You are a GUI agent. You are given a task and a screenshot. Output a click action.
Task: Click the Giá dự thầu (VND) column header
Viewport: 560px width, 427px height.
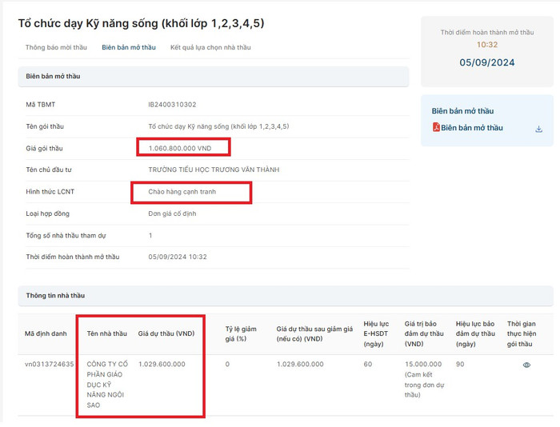pyautogui.click(x=166, y=333)
